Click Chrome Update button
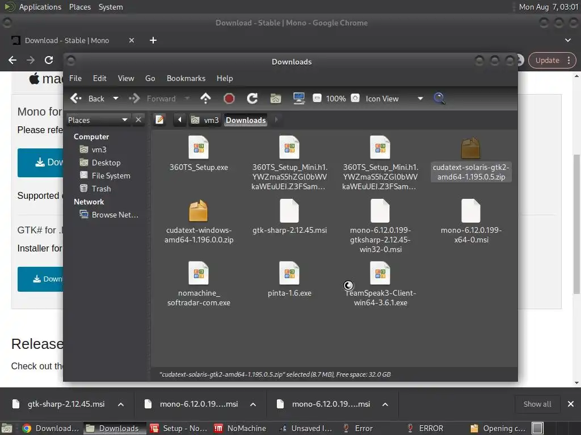The image size is (581, 435). pyautogui.click(x=548, y=60)
